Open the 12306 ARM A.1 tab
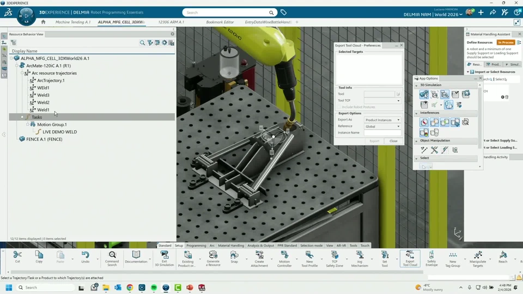The width and height of the screenshot is (523, 294). click(171, 22)
